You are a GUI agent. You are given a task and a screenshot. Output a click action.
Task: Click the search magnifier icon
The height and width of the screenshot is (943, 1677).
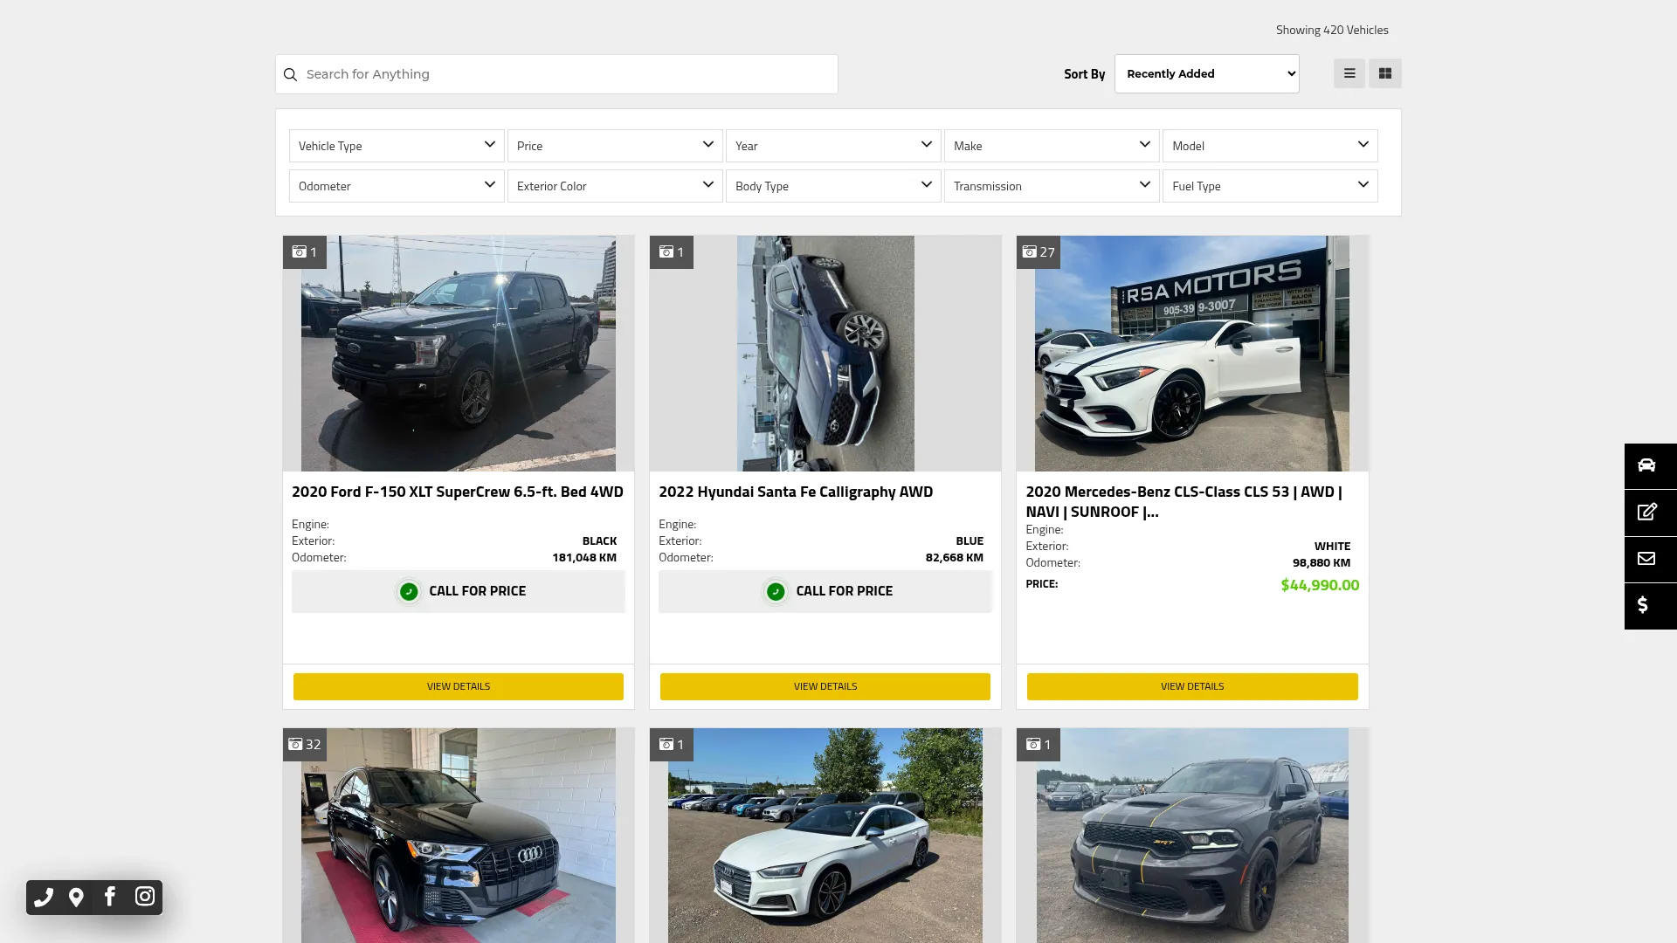coord(291,74)
